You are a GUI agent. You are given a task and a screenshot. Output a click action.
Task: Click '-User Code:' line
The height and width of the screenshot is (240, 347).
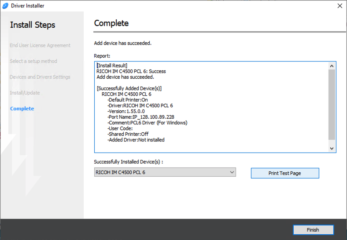[x=120, y=128]
